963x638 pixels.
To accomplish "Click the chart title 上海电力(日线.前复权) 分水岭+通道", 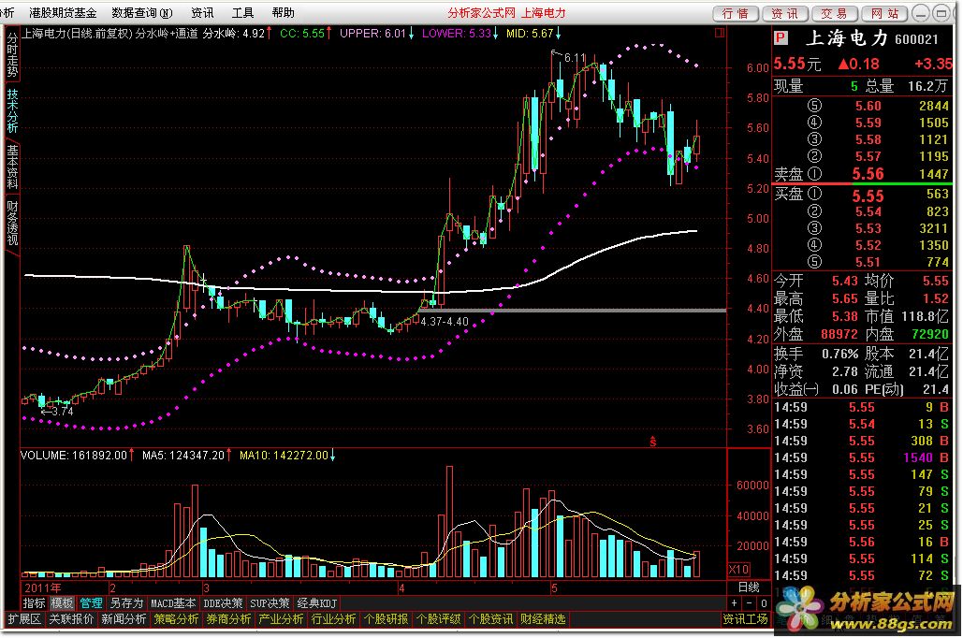I will (x=109, y=33).
